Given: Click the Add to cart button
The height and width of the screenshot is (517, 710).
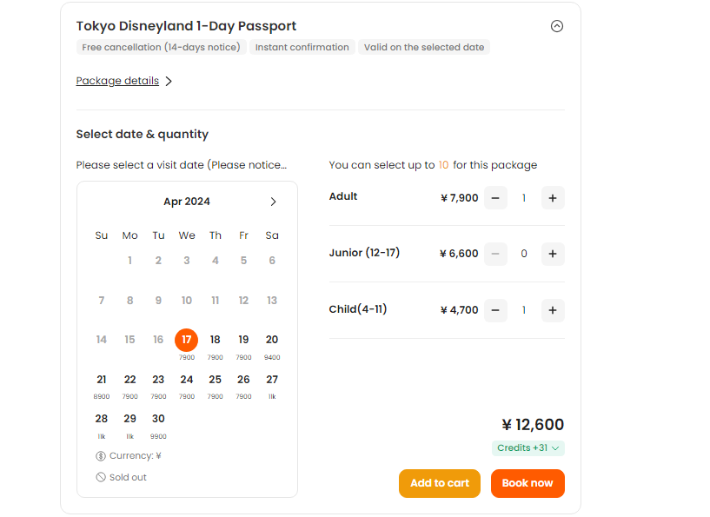Looking at the screenshot, I should (439, 483).
